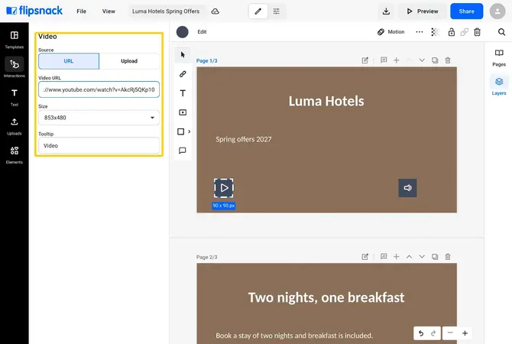
Task: Expand the shape tool options arrow
Action: click(189, 131)
